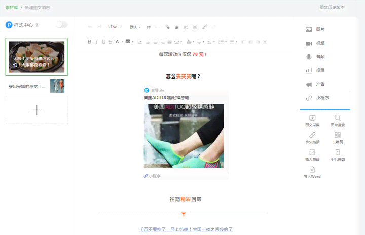
Task: Toggle italic formatting
Action: point(96,42)
